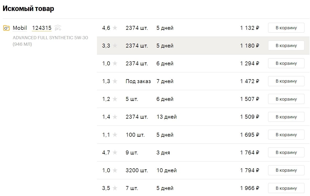Screen dimensions: 310x196
Task: Click the add-to-garage car icon
Action: tap(58, 28)
